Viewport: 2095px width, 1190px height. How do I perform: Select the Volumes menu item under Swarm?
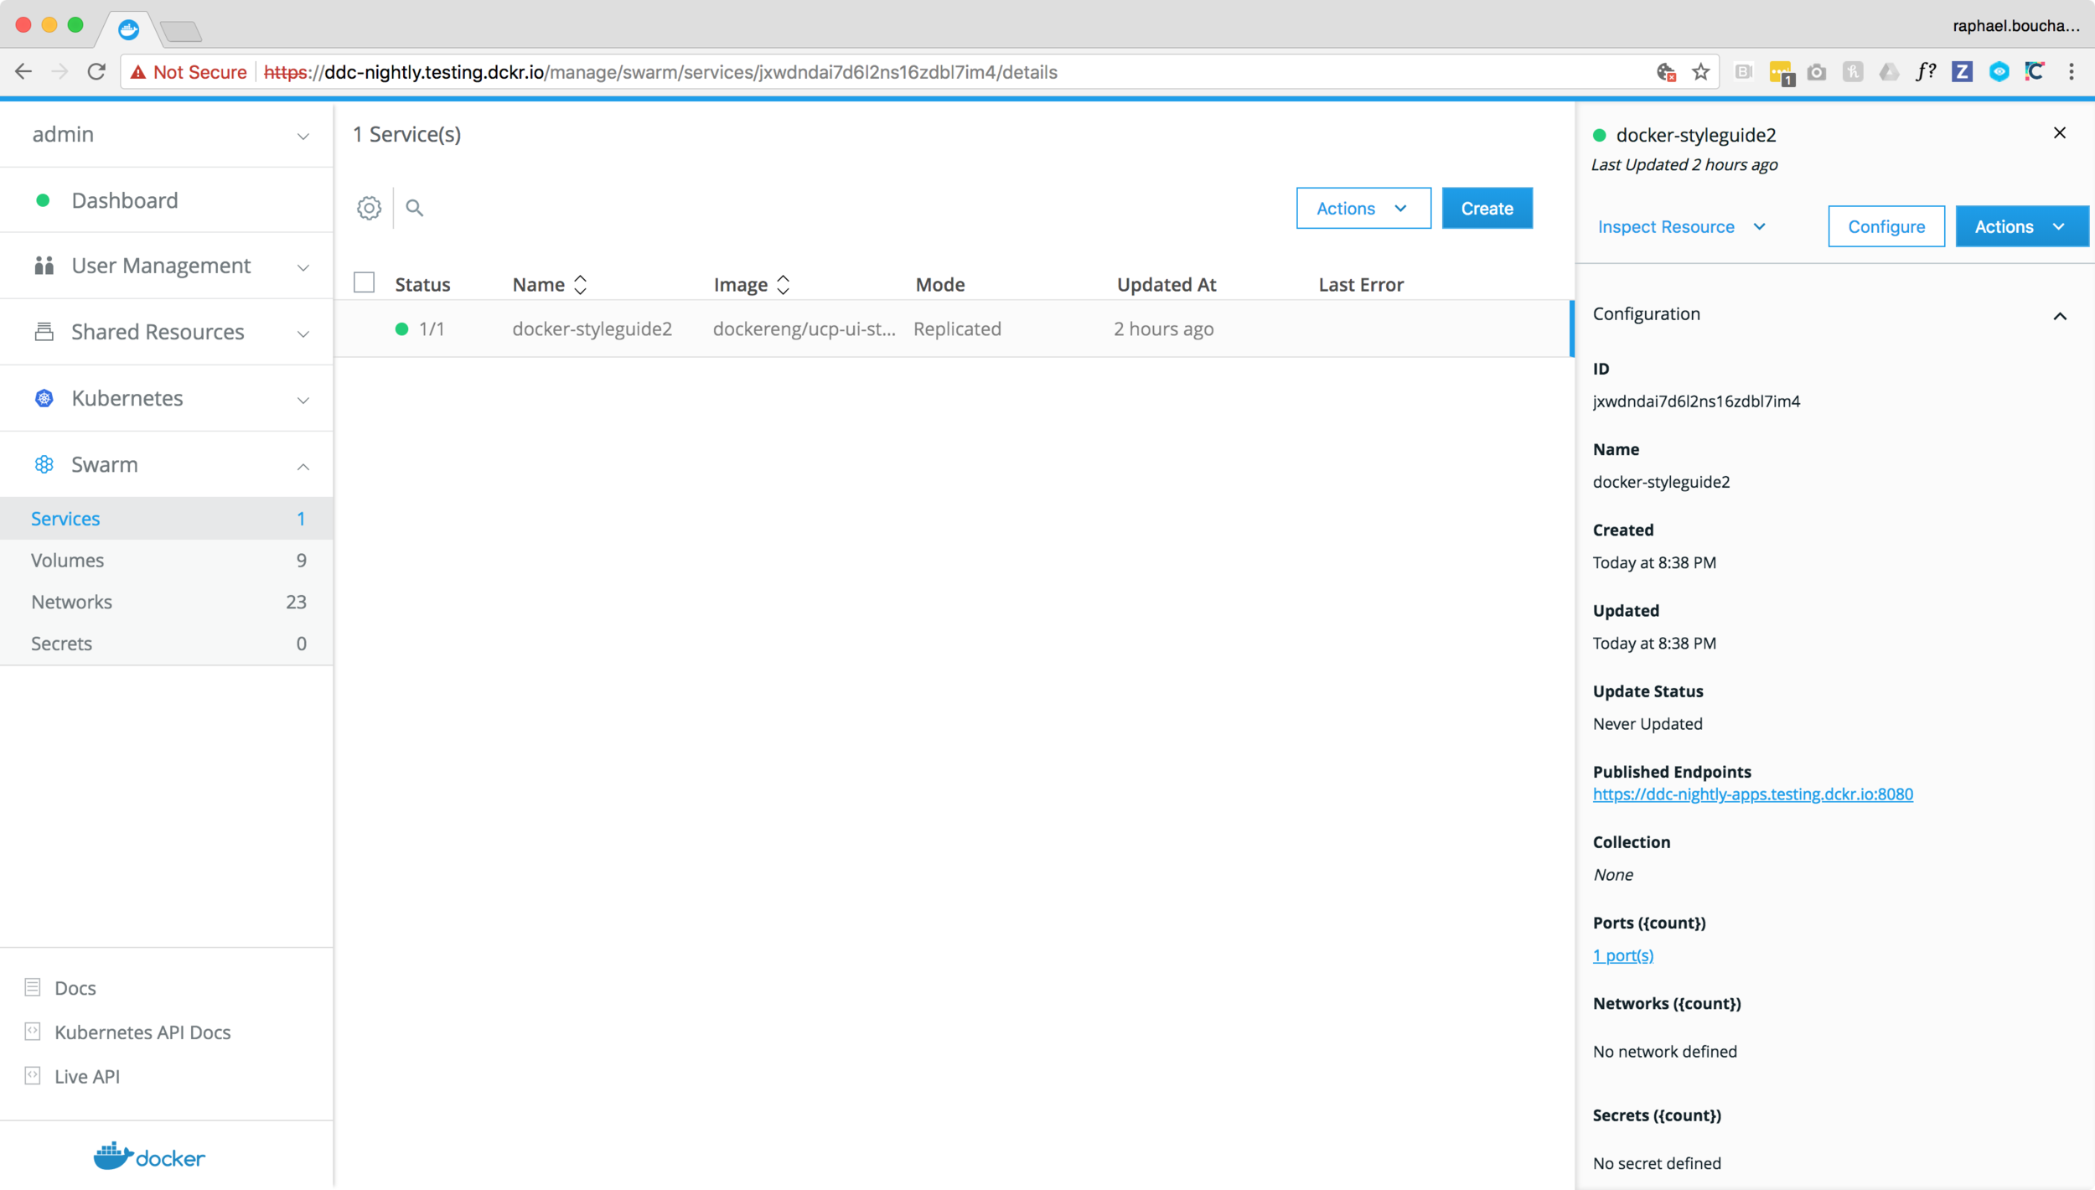[x=68, y=560]
